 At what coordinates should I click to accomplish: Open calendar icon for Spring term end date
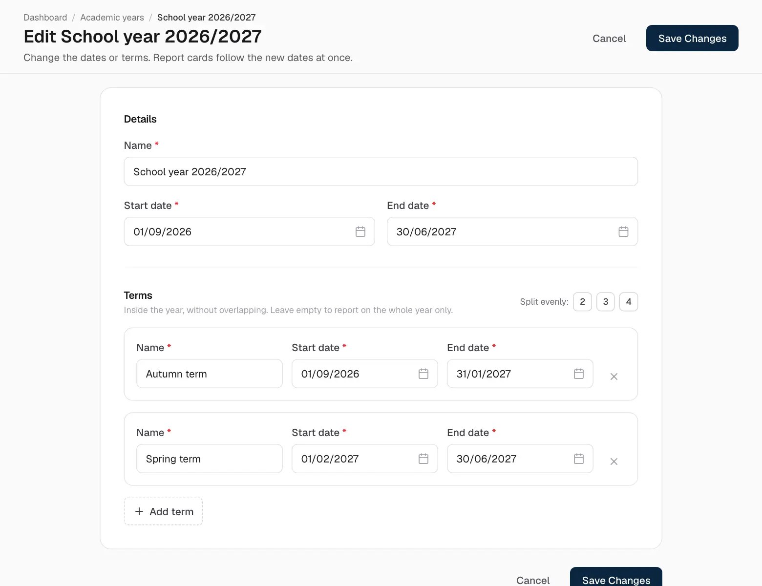point(579,459)
